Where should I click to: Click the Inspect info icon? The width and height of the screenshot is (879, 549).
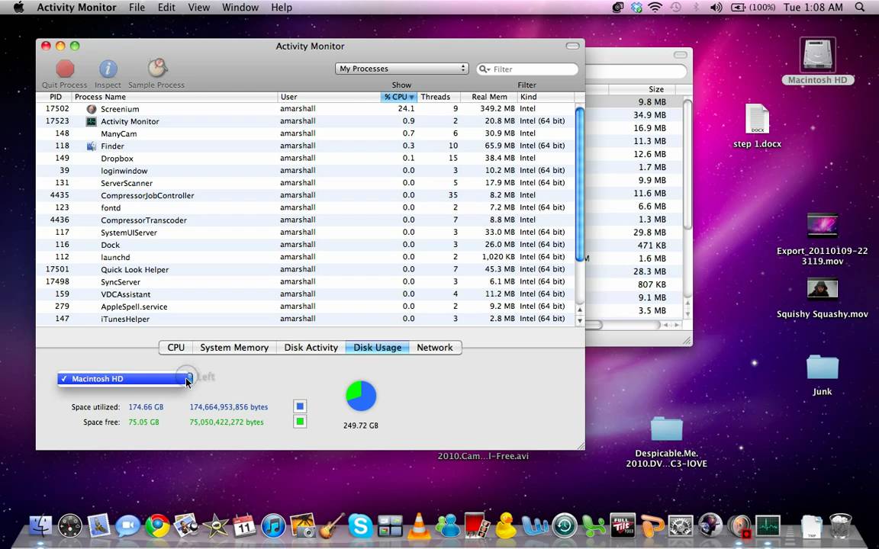click(x=108, y=69)
